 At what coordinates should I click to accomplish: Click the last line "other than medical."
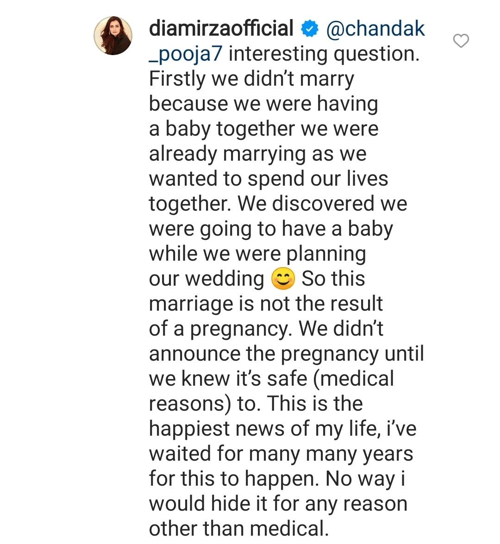pyautogui.click(x=238, y=529)
